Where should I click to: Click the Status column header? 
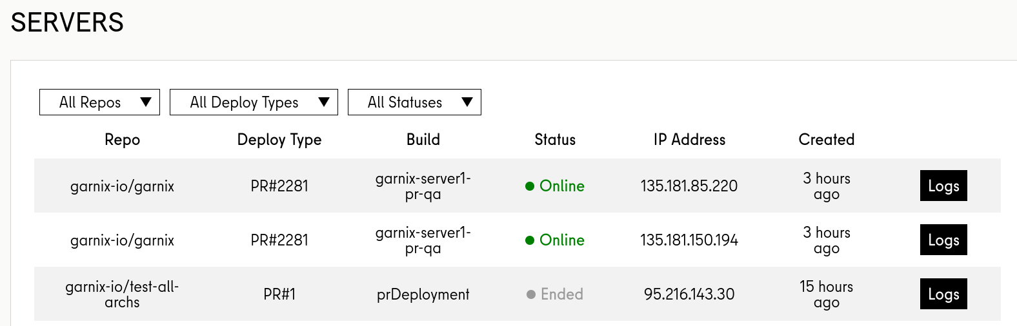click(555, 140)
